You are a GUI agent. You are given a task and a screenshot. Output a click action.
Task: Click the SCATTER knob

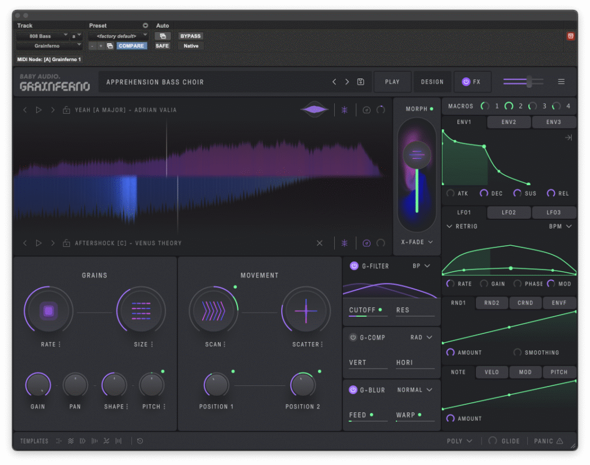(x=306, y=311)
